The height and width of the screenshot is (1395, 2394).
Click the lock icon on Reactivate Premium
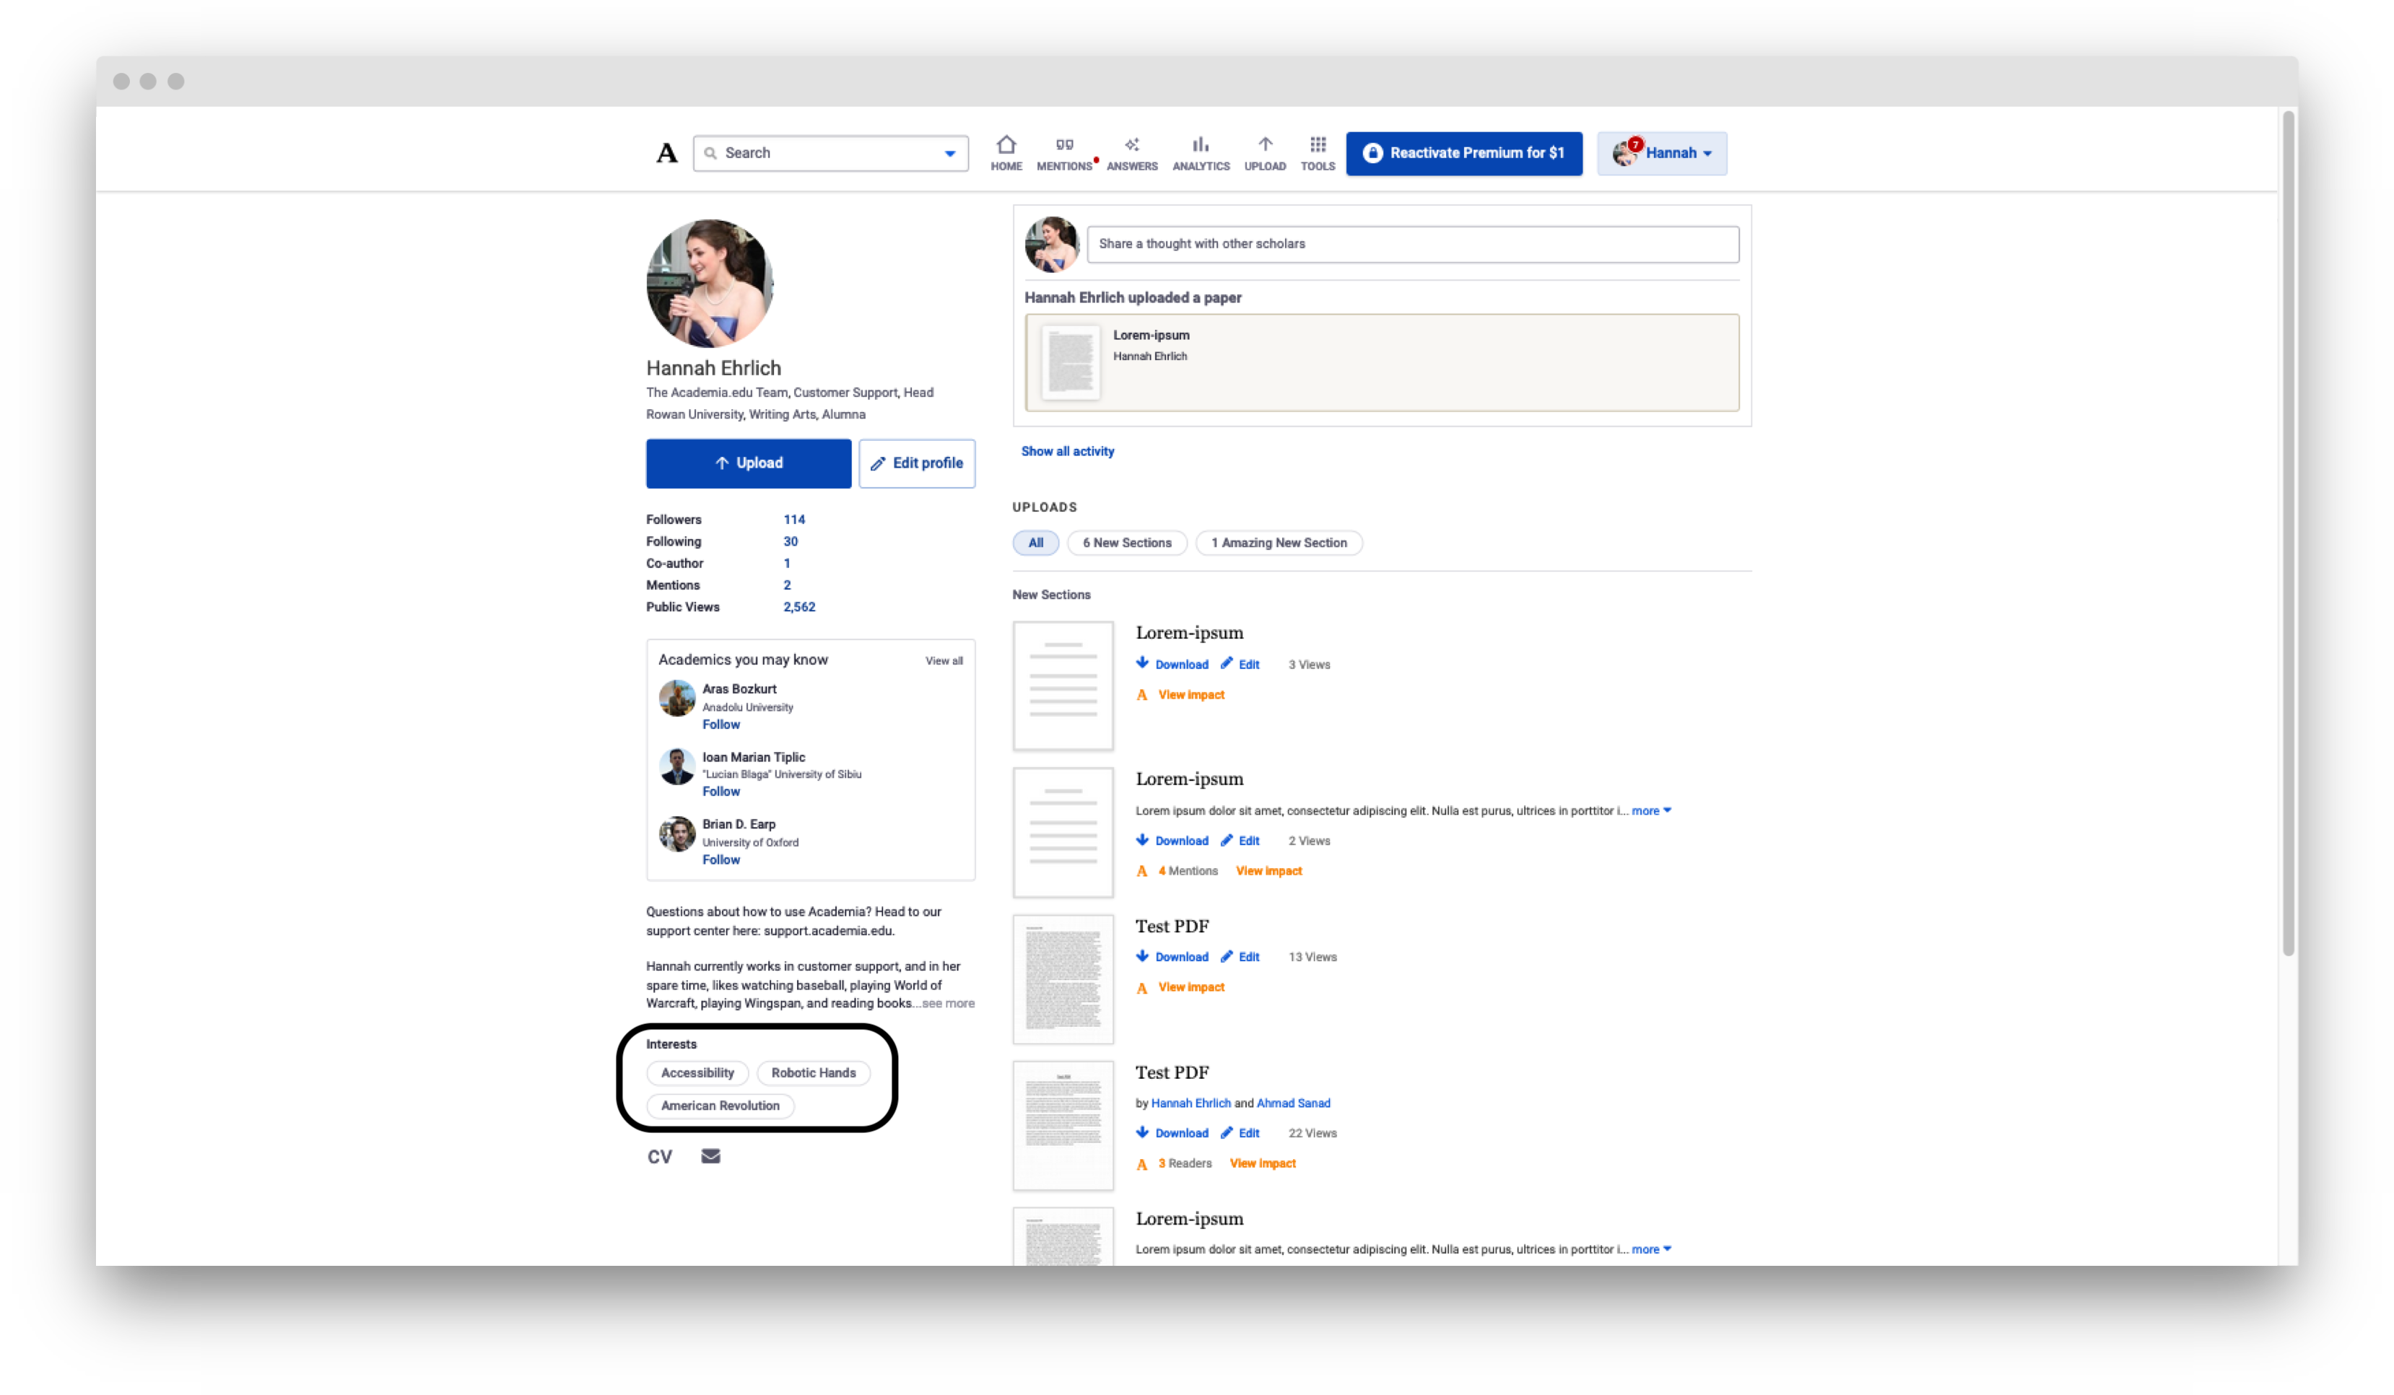[x=1372, y=153]
